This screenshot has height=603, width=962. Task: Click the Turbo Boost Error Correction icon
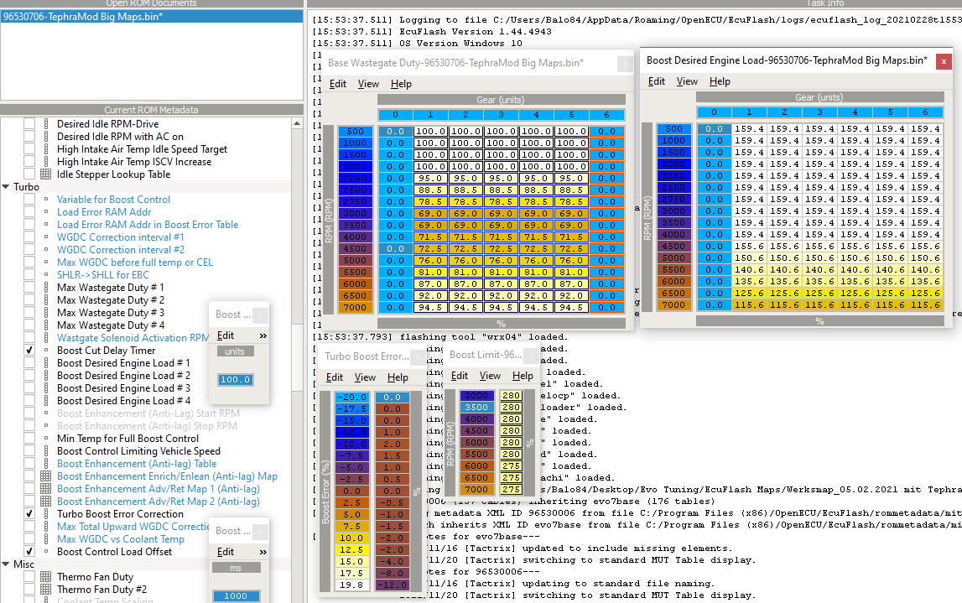[46, 514]
